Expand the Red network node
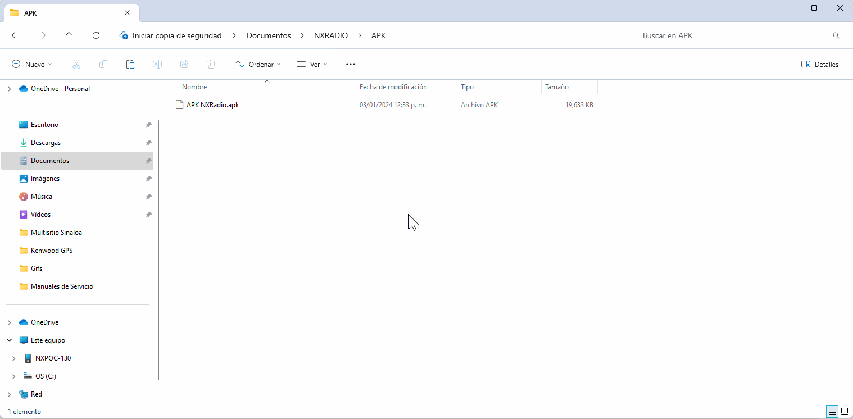The width and height of the screenshot is (853, 419). tap(9, 394)
